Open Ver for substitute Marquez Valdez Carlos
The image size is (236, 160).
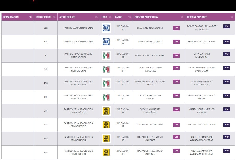click(227, 42)
